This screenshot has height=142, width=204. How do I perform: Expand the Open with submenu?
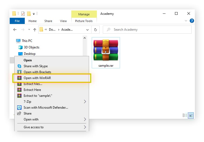[x=85, y=119]
